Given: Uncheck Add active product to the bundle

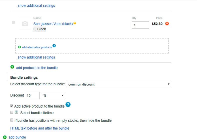Looking at the screenshot, I should (x=12, y=106).
